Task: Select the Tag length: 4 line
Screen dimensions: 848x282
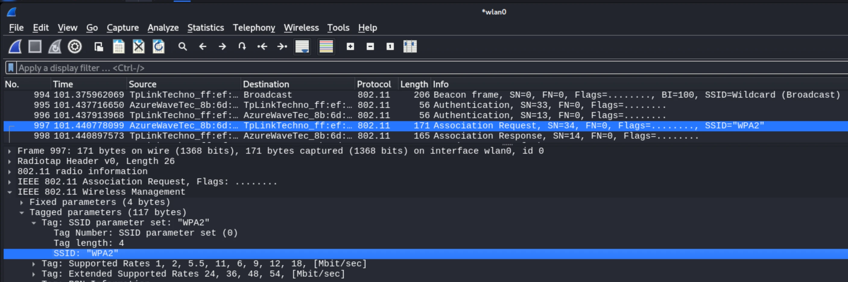Action: [x=89, y=243]
